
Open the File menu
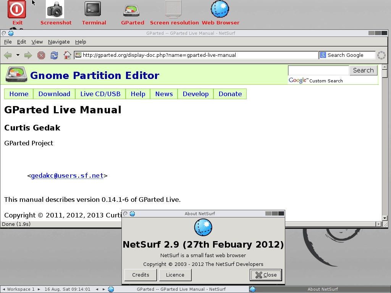[x=8, y=42]
